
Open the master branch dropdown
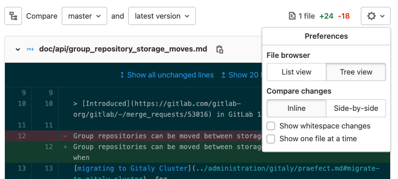(x=85, y=16)
